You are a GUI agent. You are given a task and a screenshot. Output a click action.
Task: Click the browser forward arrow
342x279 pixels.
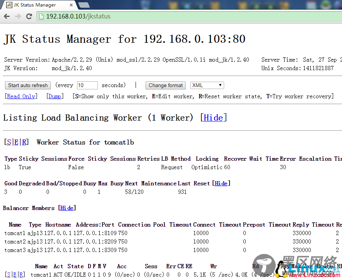[18, 16]
